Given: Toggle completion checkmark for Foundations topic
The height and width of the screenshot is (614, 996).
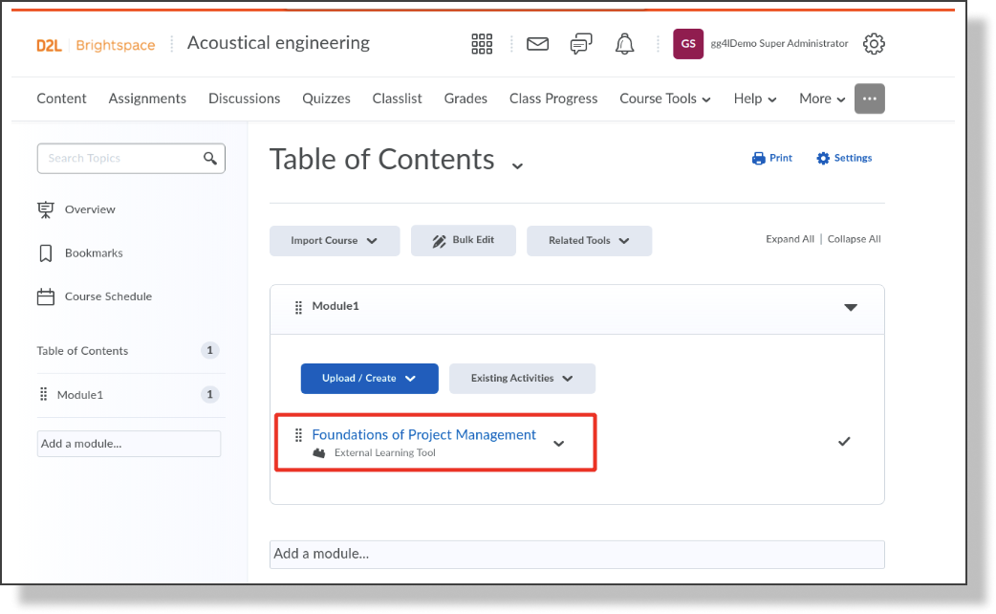Looking at the screenshot, I should click(843, 442).
